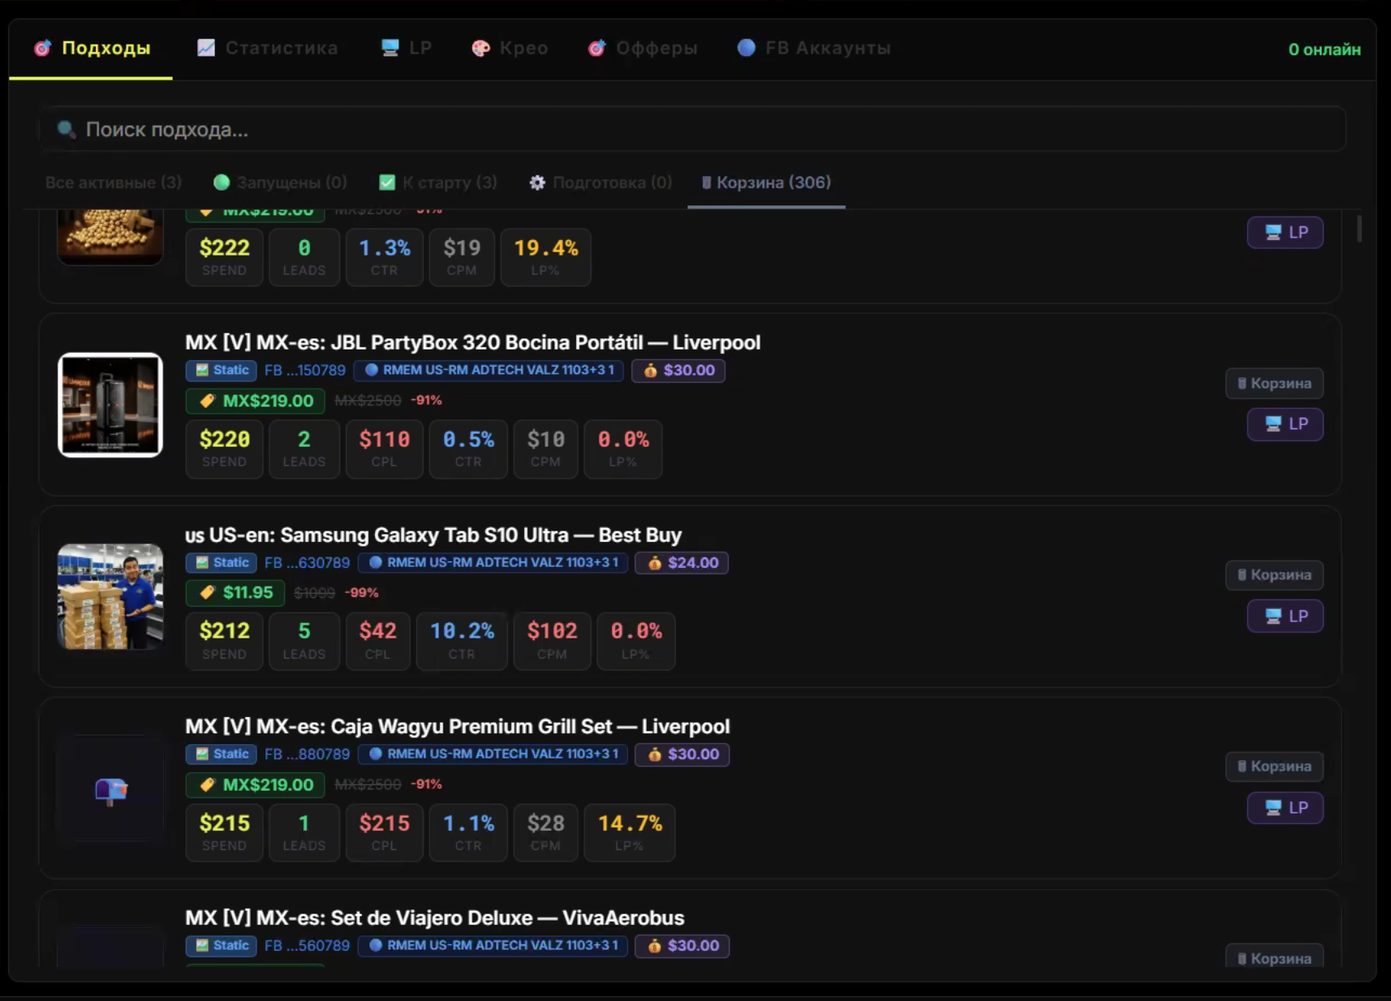
Task: Switch to the Крео tab
Action: (510, 48)
